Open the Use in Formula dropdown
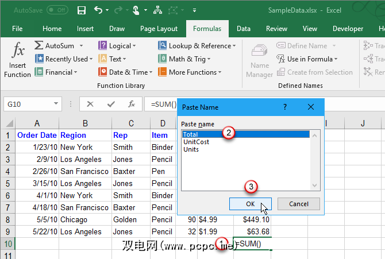The width and height of the screenshot is (385, 259). click(307, 59)
